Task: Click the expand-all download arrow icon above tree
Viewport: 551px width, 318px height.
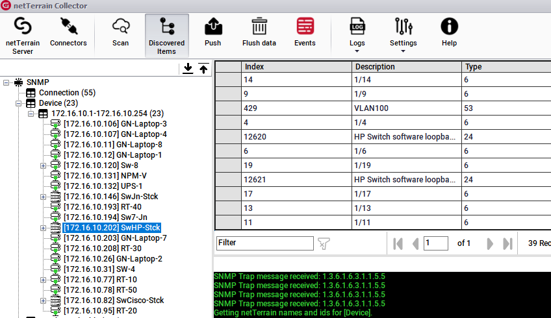Action: coord(188,69)
